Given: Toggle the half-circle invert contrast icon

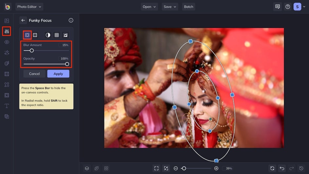Looking at the screenshot, I should [x=48, y=35].
